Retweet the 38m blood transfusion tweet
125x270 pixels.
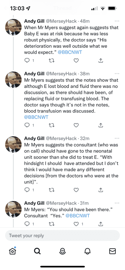pos(52,125)
